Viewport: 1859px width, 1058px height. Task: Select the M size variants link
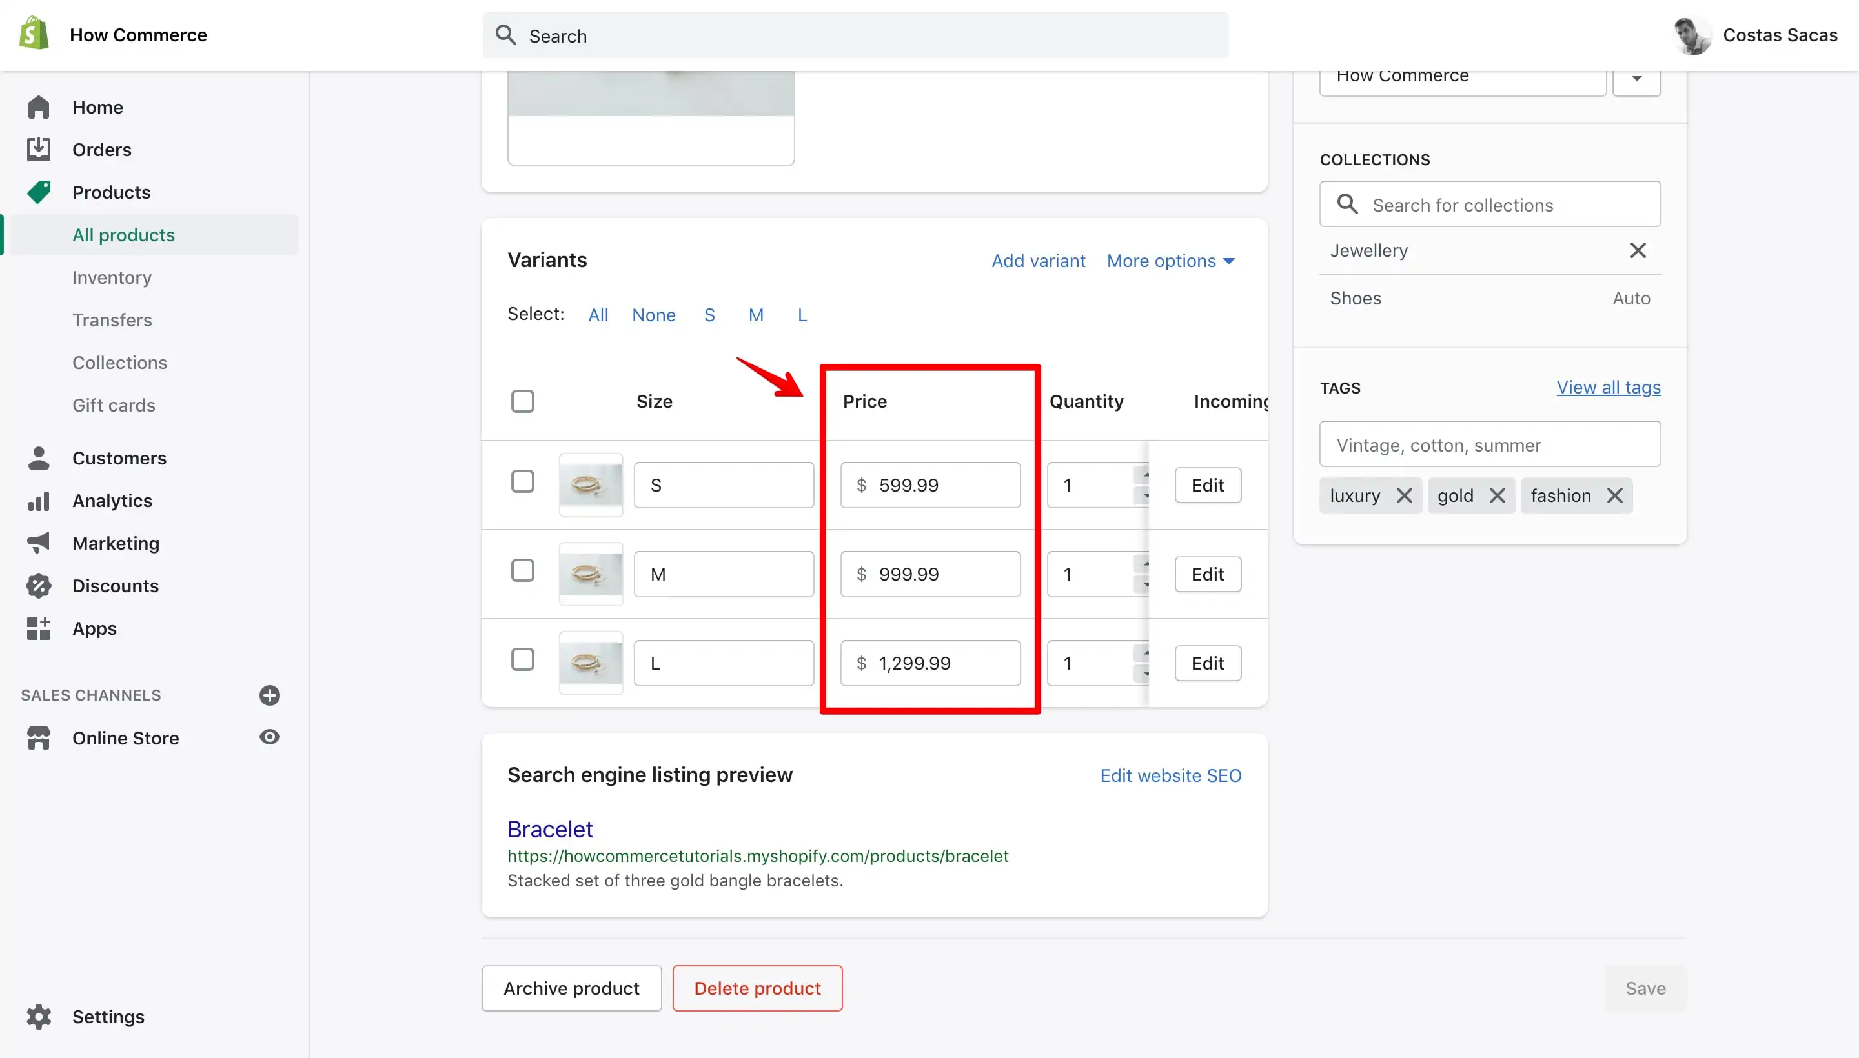[x=756, y=315]
